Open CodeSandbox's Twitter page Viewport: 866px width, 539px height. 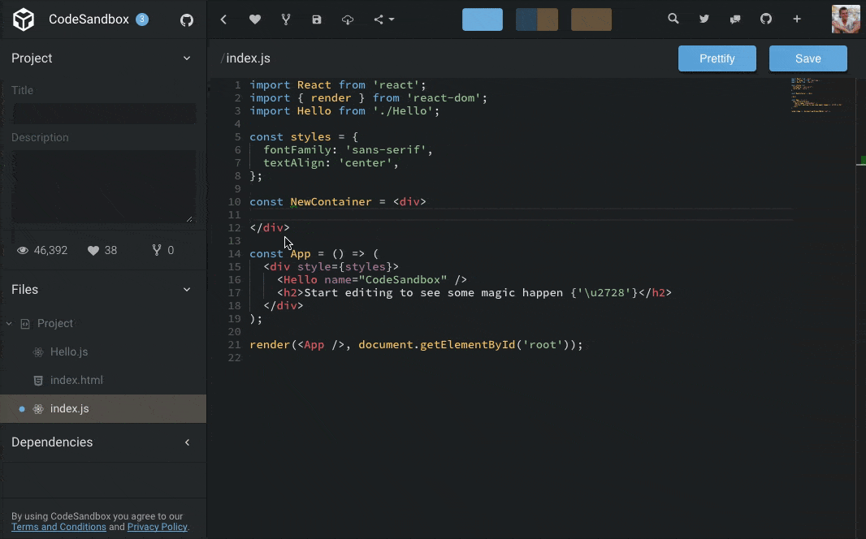click(704, 18)
